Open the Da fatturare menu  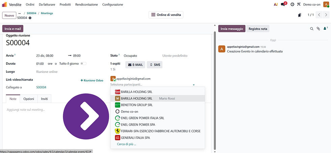pos(47,4)
